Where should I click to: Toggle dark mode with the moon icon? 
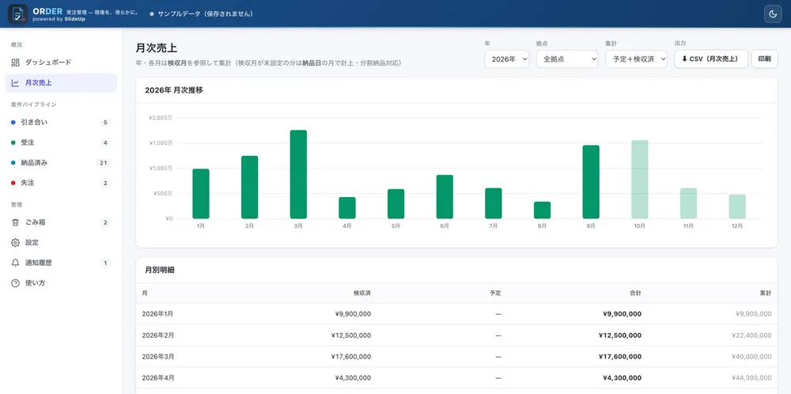(772, 13)
